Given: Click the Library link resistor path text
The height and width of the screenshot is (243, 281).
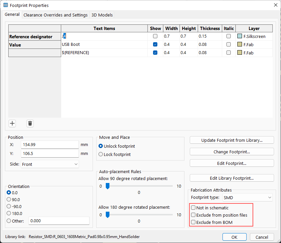Looking at the screenshot, I should [x=84, y=236].
